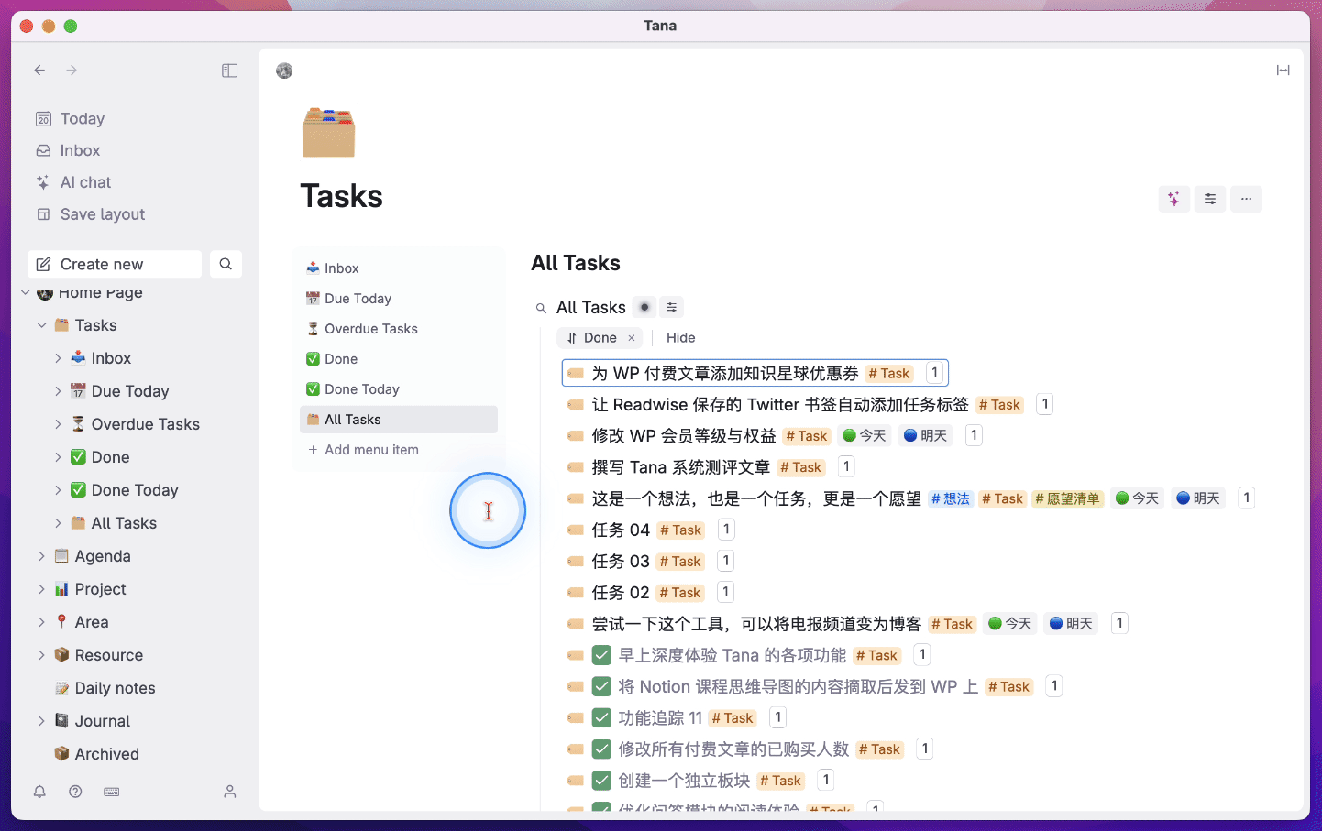Image resolution: width=1322 pixels, height=831 pixels.
Task: Expand the Project tree node
Action: pyautogui.click(x=41, y=589)
